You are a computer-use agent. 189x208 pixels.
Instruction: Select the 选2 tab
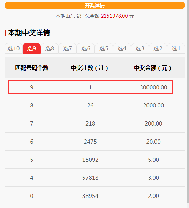pyautogui.click(x=158, y=48)
